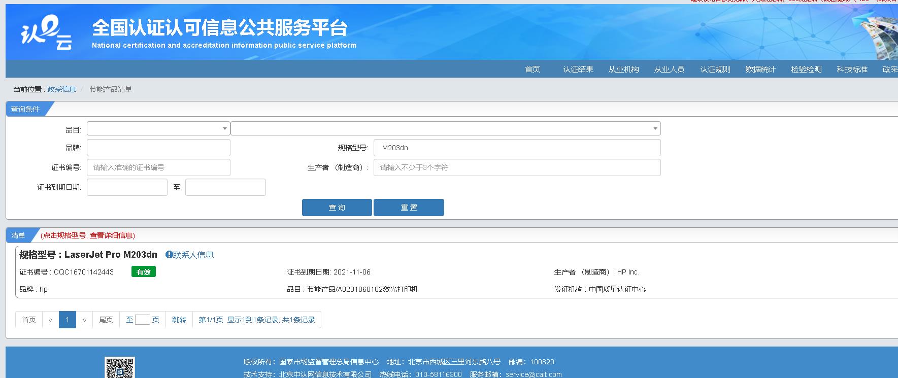
Task: Click the manufacturer text HP Inc.
Action: coord(628,272)
